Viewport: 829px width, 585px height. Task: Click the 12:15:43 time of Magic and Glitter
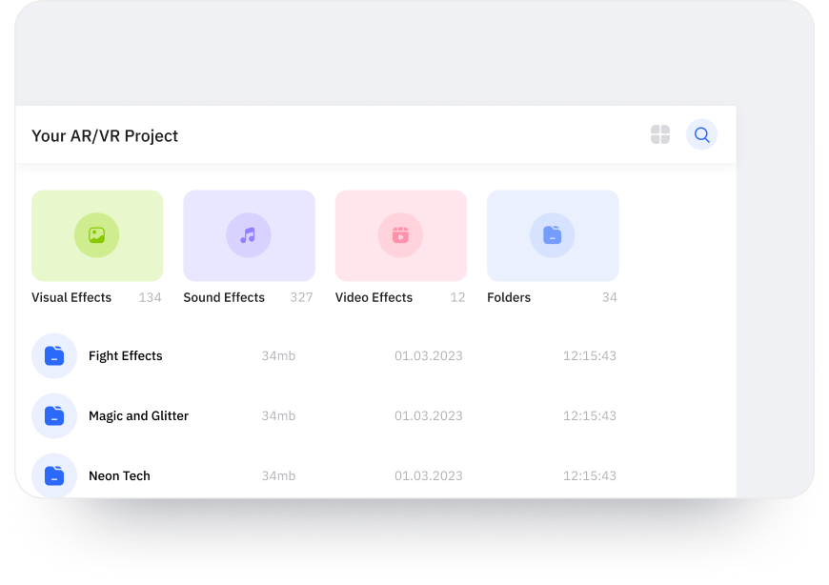590,416
